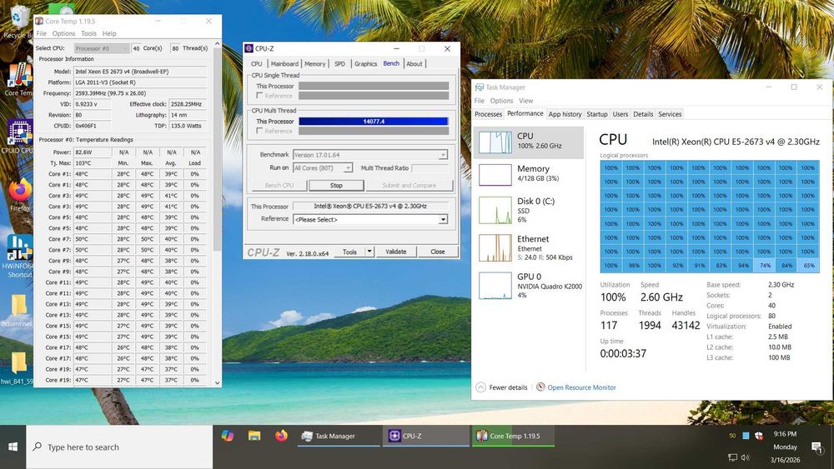Click the Tools button in CPU-Z
The height and width of the screenshot is (469, 834).
pyautogui.click(x=349, y=252)
